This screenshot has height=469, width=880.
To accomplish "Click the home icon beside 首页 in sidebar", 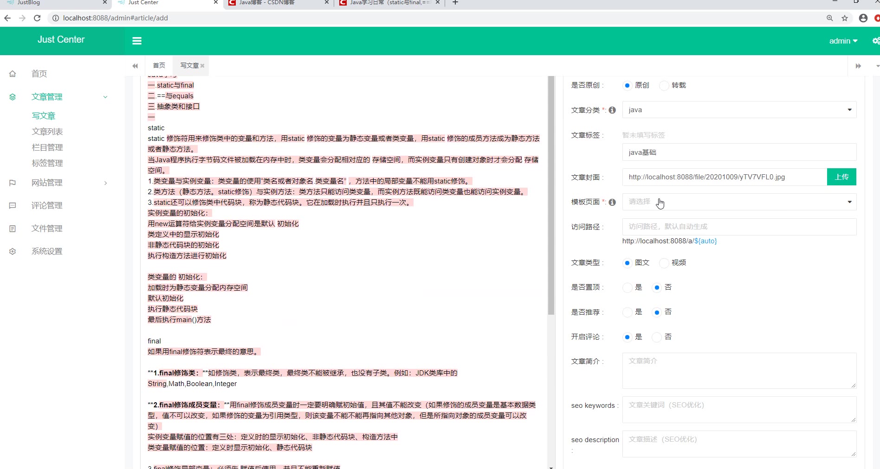I will click(x=13, y=74).
